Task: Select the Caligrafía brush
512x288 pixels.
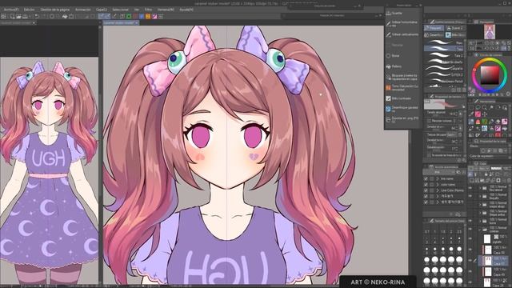Action: pos(444,68)
